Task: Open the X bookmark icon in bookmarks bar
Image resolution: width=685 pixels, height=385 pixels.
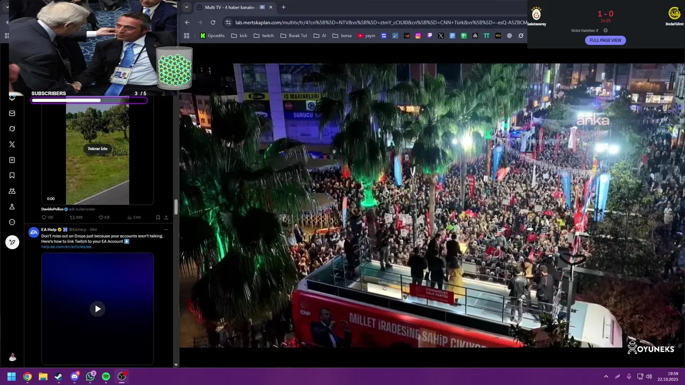Action: pos(441,36)
